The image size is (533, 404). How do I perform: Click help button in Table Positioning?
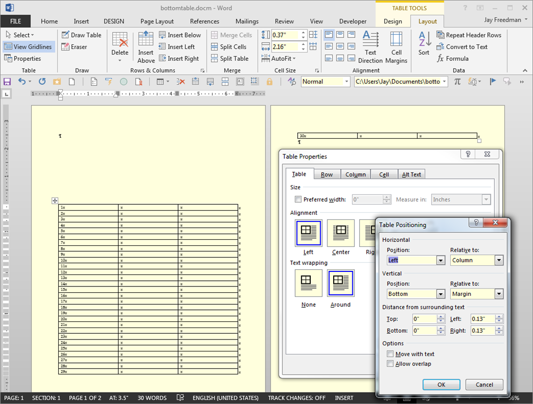click(476, 223)
